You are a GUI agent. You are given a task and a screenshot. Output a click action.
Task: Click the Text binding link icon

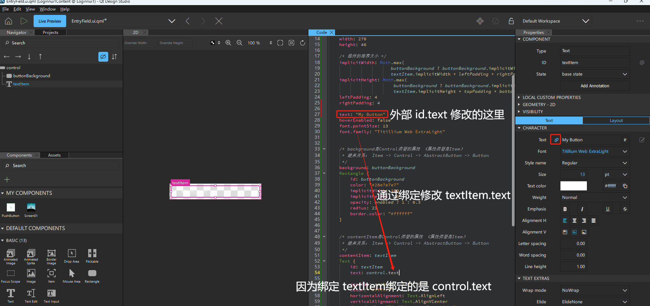tap(556, 140)
